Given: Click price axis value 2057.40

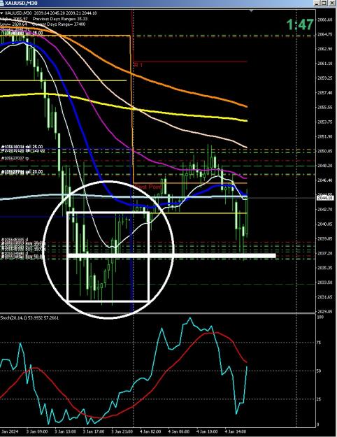Looking at the screenshot, I should (324, 92).
